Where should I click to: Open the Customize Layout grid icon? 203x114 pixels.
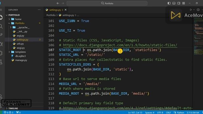(x=184, y=3)
